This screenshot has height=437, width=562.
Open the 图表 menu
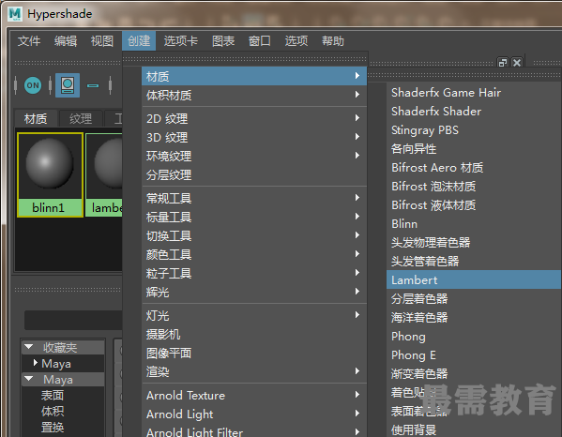click(x=223, y=41)
